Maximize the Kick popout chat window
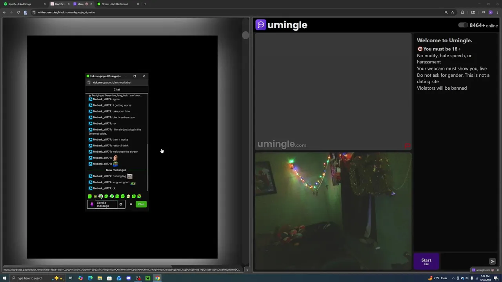This screenshot has height=282, width=502. click(135, 76)
